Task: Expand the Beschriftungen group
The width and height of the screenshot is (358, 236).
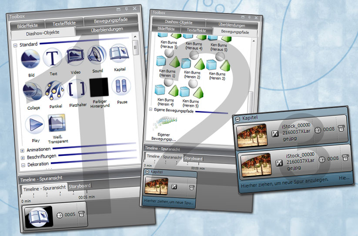Action: coord(23,158)
